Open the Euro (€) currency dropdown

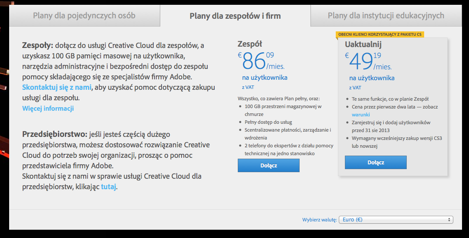396,220
